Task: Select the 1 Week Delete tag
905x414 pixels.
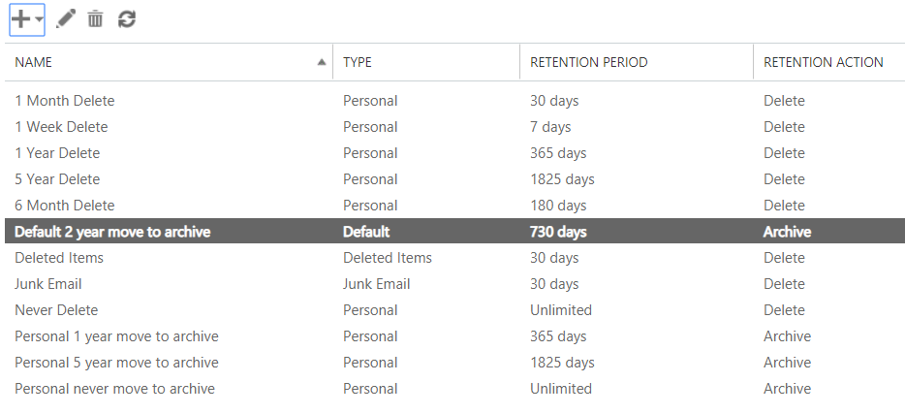Action: [x=62, y=127]
